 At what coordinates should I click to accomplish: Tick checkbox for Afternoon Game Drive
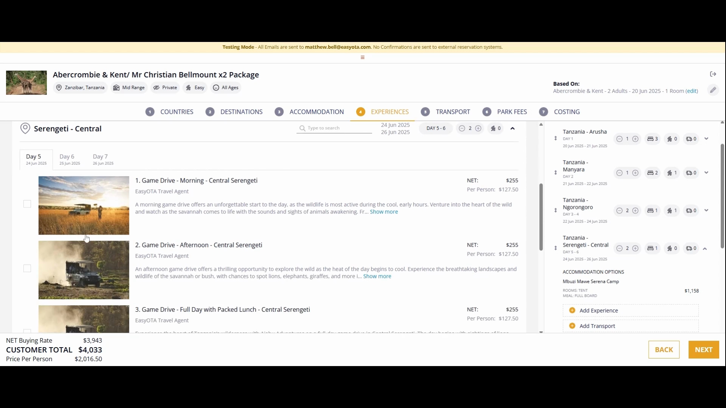click(x=27, y=268)
